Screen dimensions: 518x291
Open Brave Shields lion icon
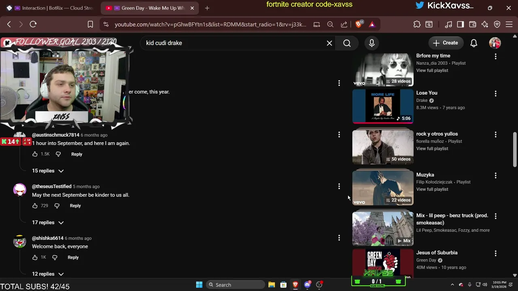coord(359,24)
